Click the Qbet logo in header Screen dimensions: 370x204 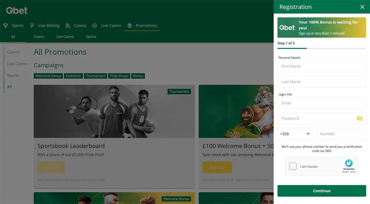[17, 11]
